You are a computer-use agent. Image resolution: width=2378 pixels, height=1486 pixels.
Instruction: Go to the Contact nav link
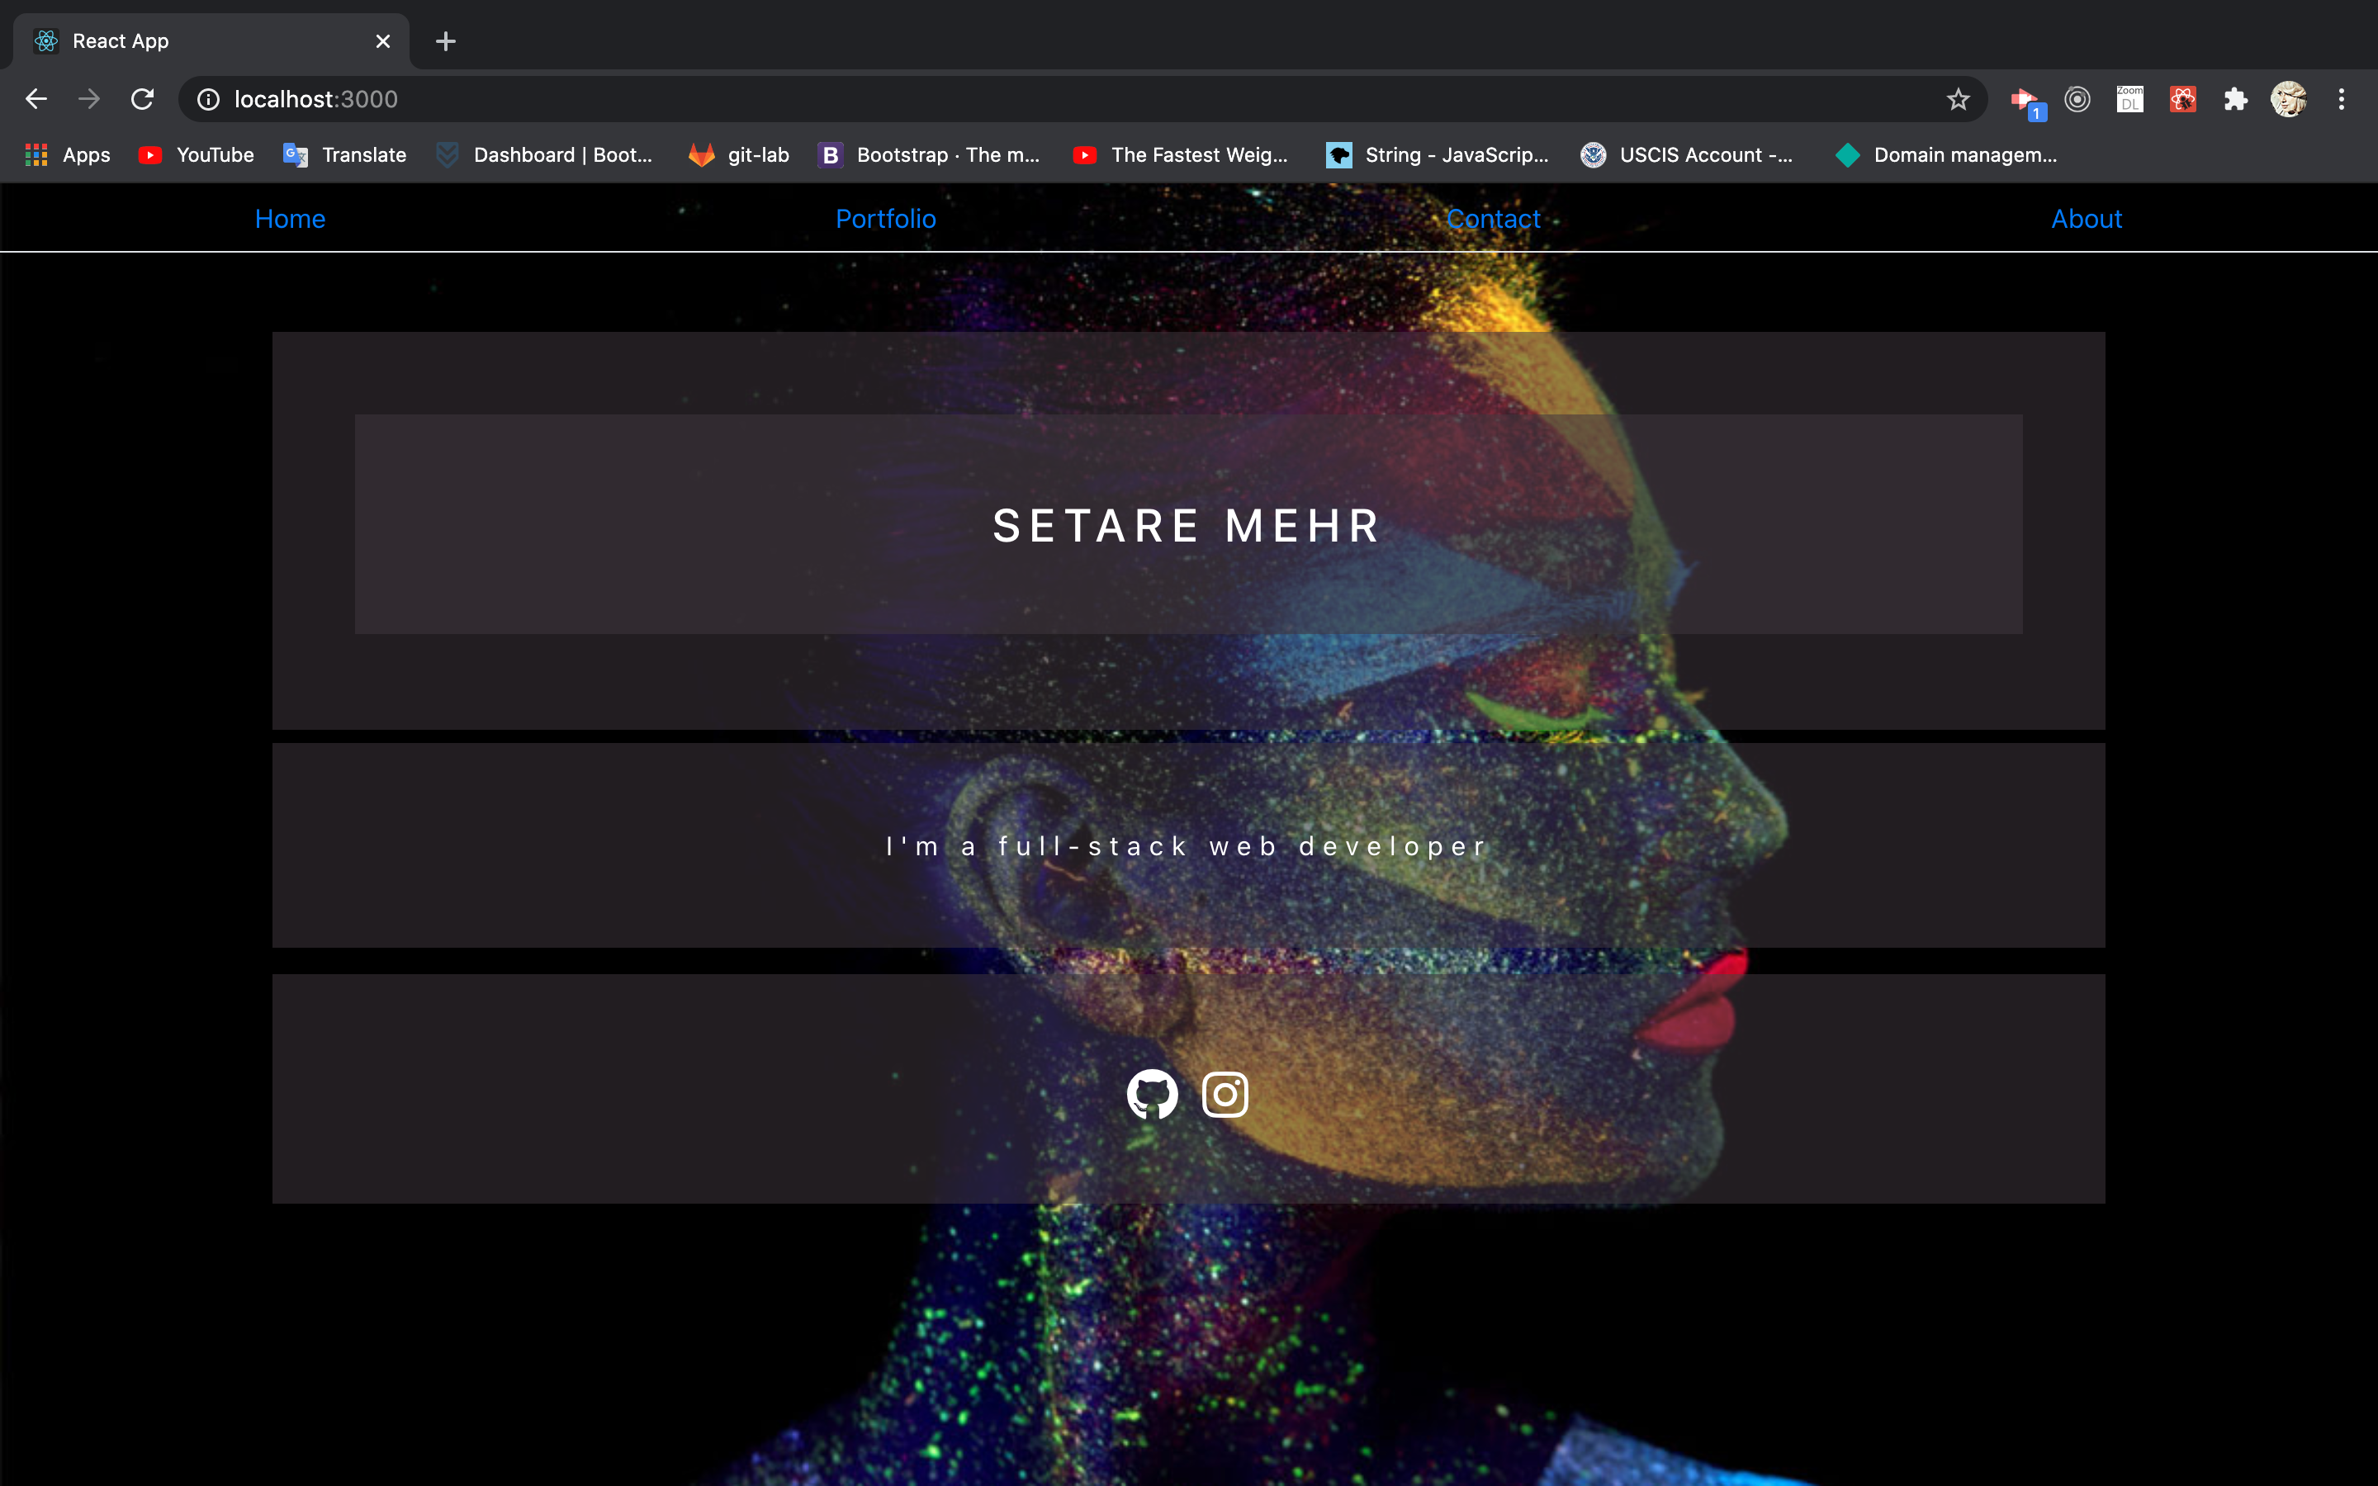pos(1493,219)
